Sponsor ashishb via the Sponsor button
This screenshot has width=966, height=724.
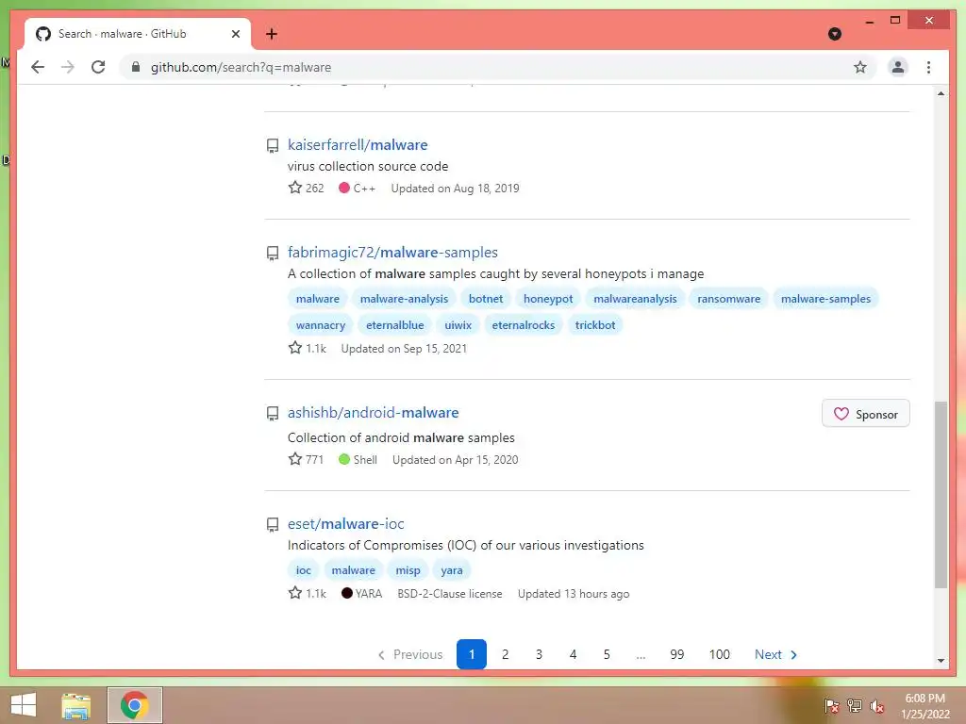(x=866, y=414)
